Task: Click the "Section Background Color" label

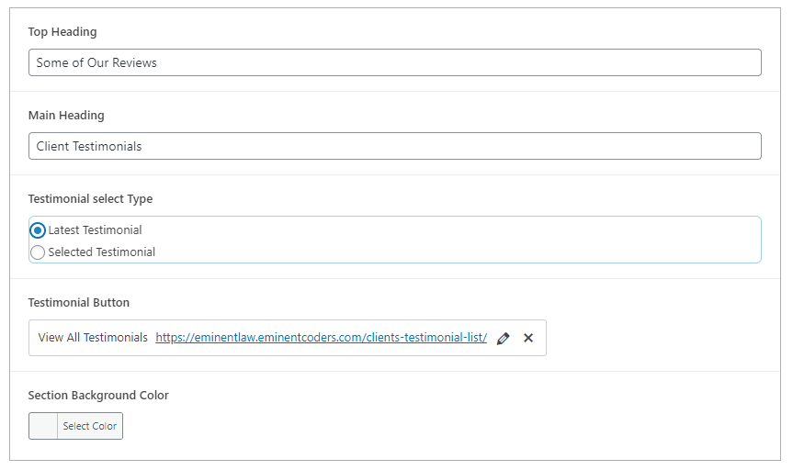Action: coord(98,396)
